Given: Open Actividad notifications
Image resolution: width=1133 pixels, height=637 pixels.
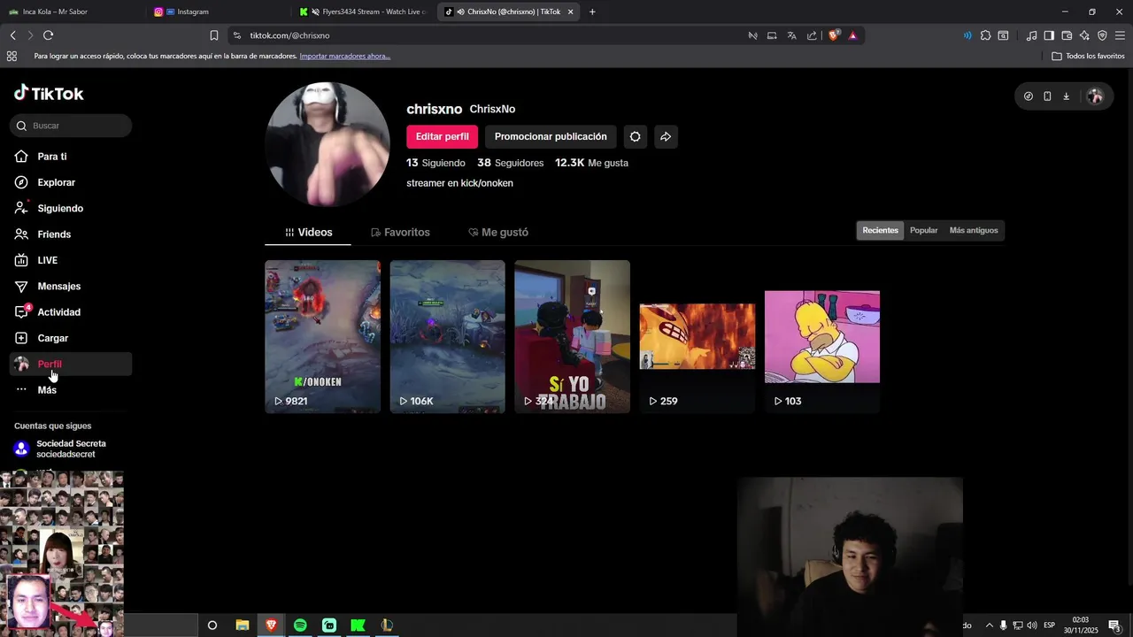Looking at the screenshot, I should tap(58, 312).
